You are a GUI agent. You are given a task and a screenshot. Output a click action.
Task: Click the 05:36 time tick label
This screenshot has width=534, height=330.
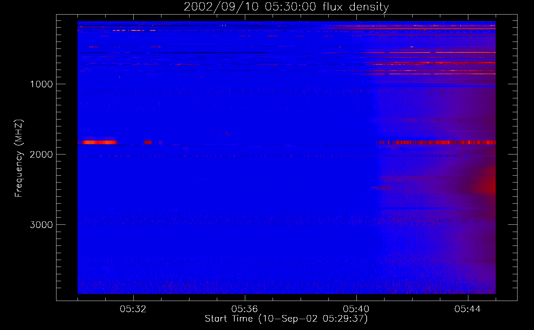click(245, 309)
